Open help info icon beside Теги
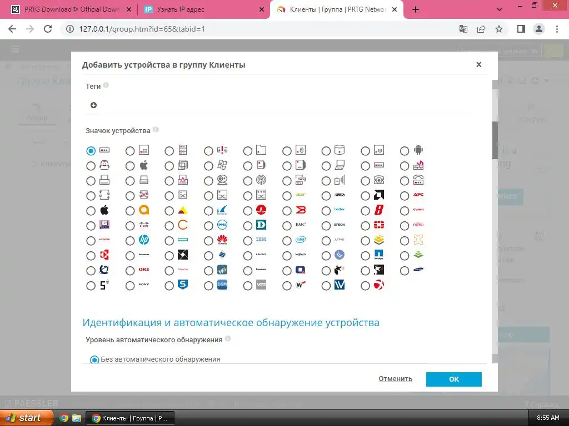The height and width of the screenshot is (426, 569). (106, 85)
